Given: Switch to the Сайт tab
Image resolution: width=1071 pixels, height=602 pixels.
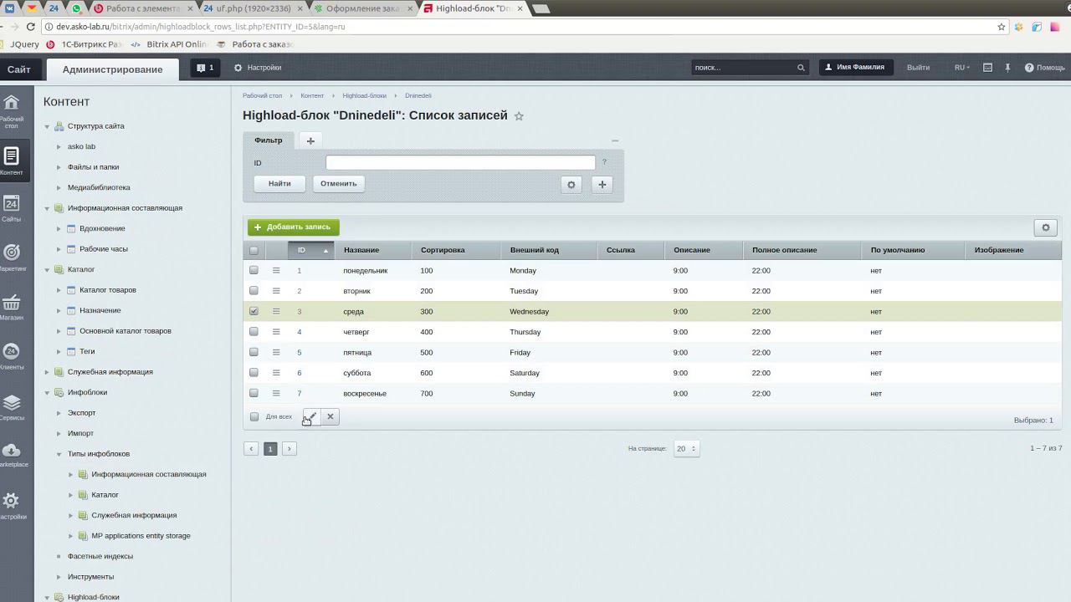Looking at the screenshot, I should pyautogui.click(x=18, y=69).
